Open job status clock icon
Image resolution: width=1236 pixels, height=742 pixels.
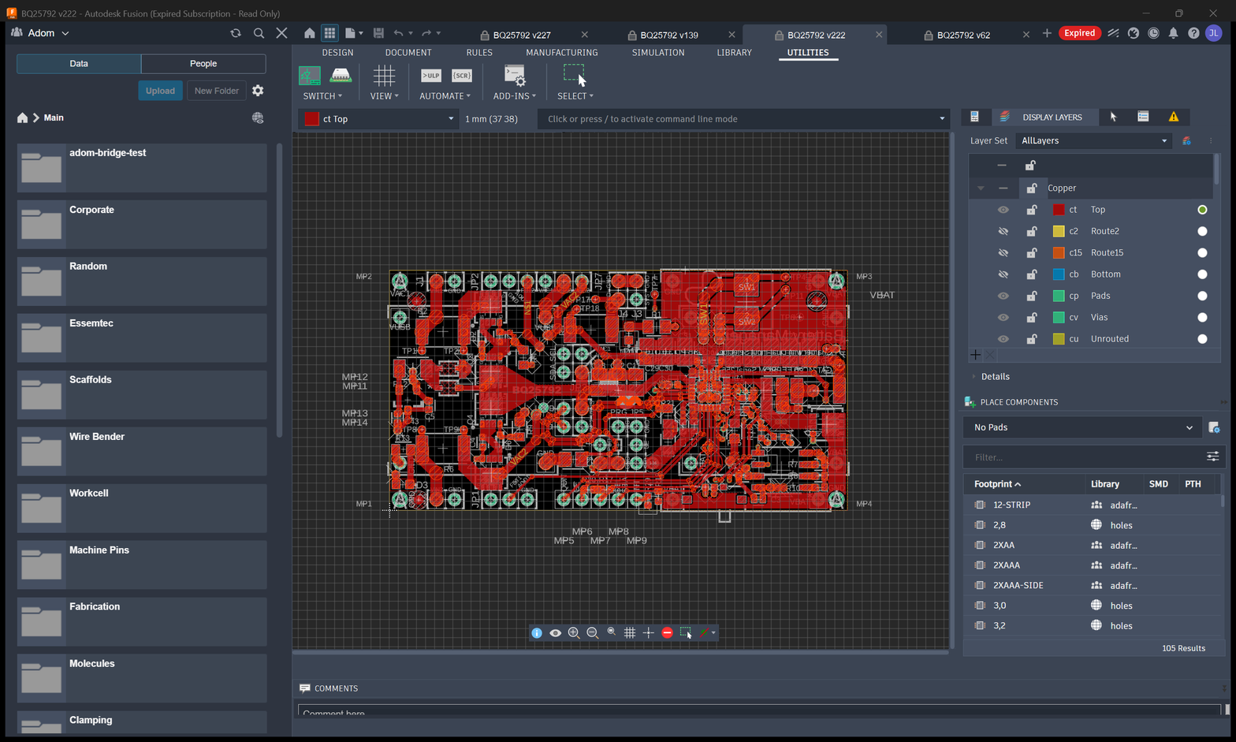(1153, 33)
